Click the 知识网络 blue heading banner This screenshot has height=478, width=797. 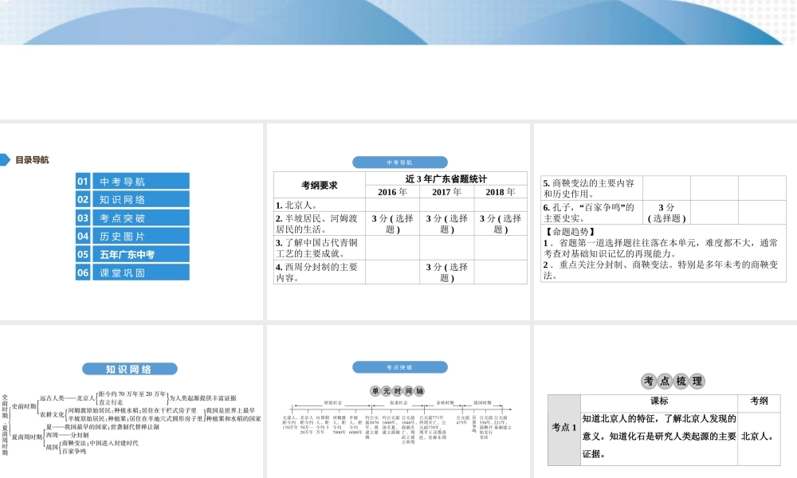click(130, 369)
